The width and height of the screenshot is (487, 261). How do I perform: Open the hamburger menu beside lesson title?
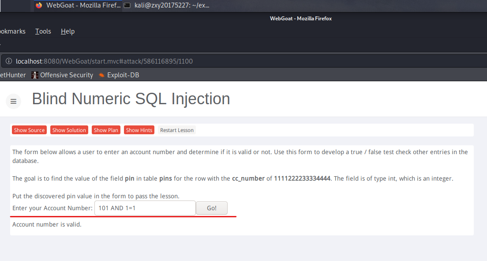click(x=13, y=102)
